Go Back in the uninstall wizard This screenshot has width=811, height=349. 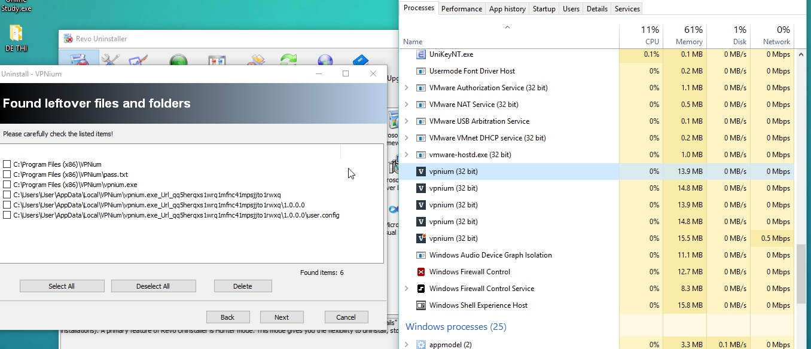[x=228, y=317]
